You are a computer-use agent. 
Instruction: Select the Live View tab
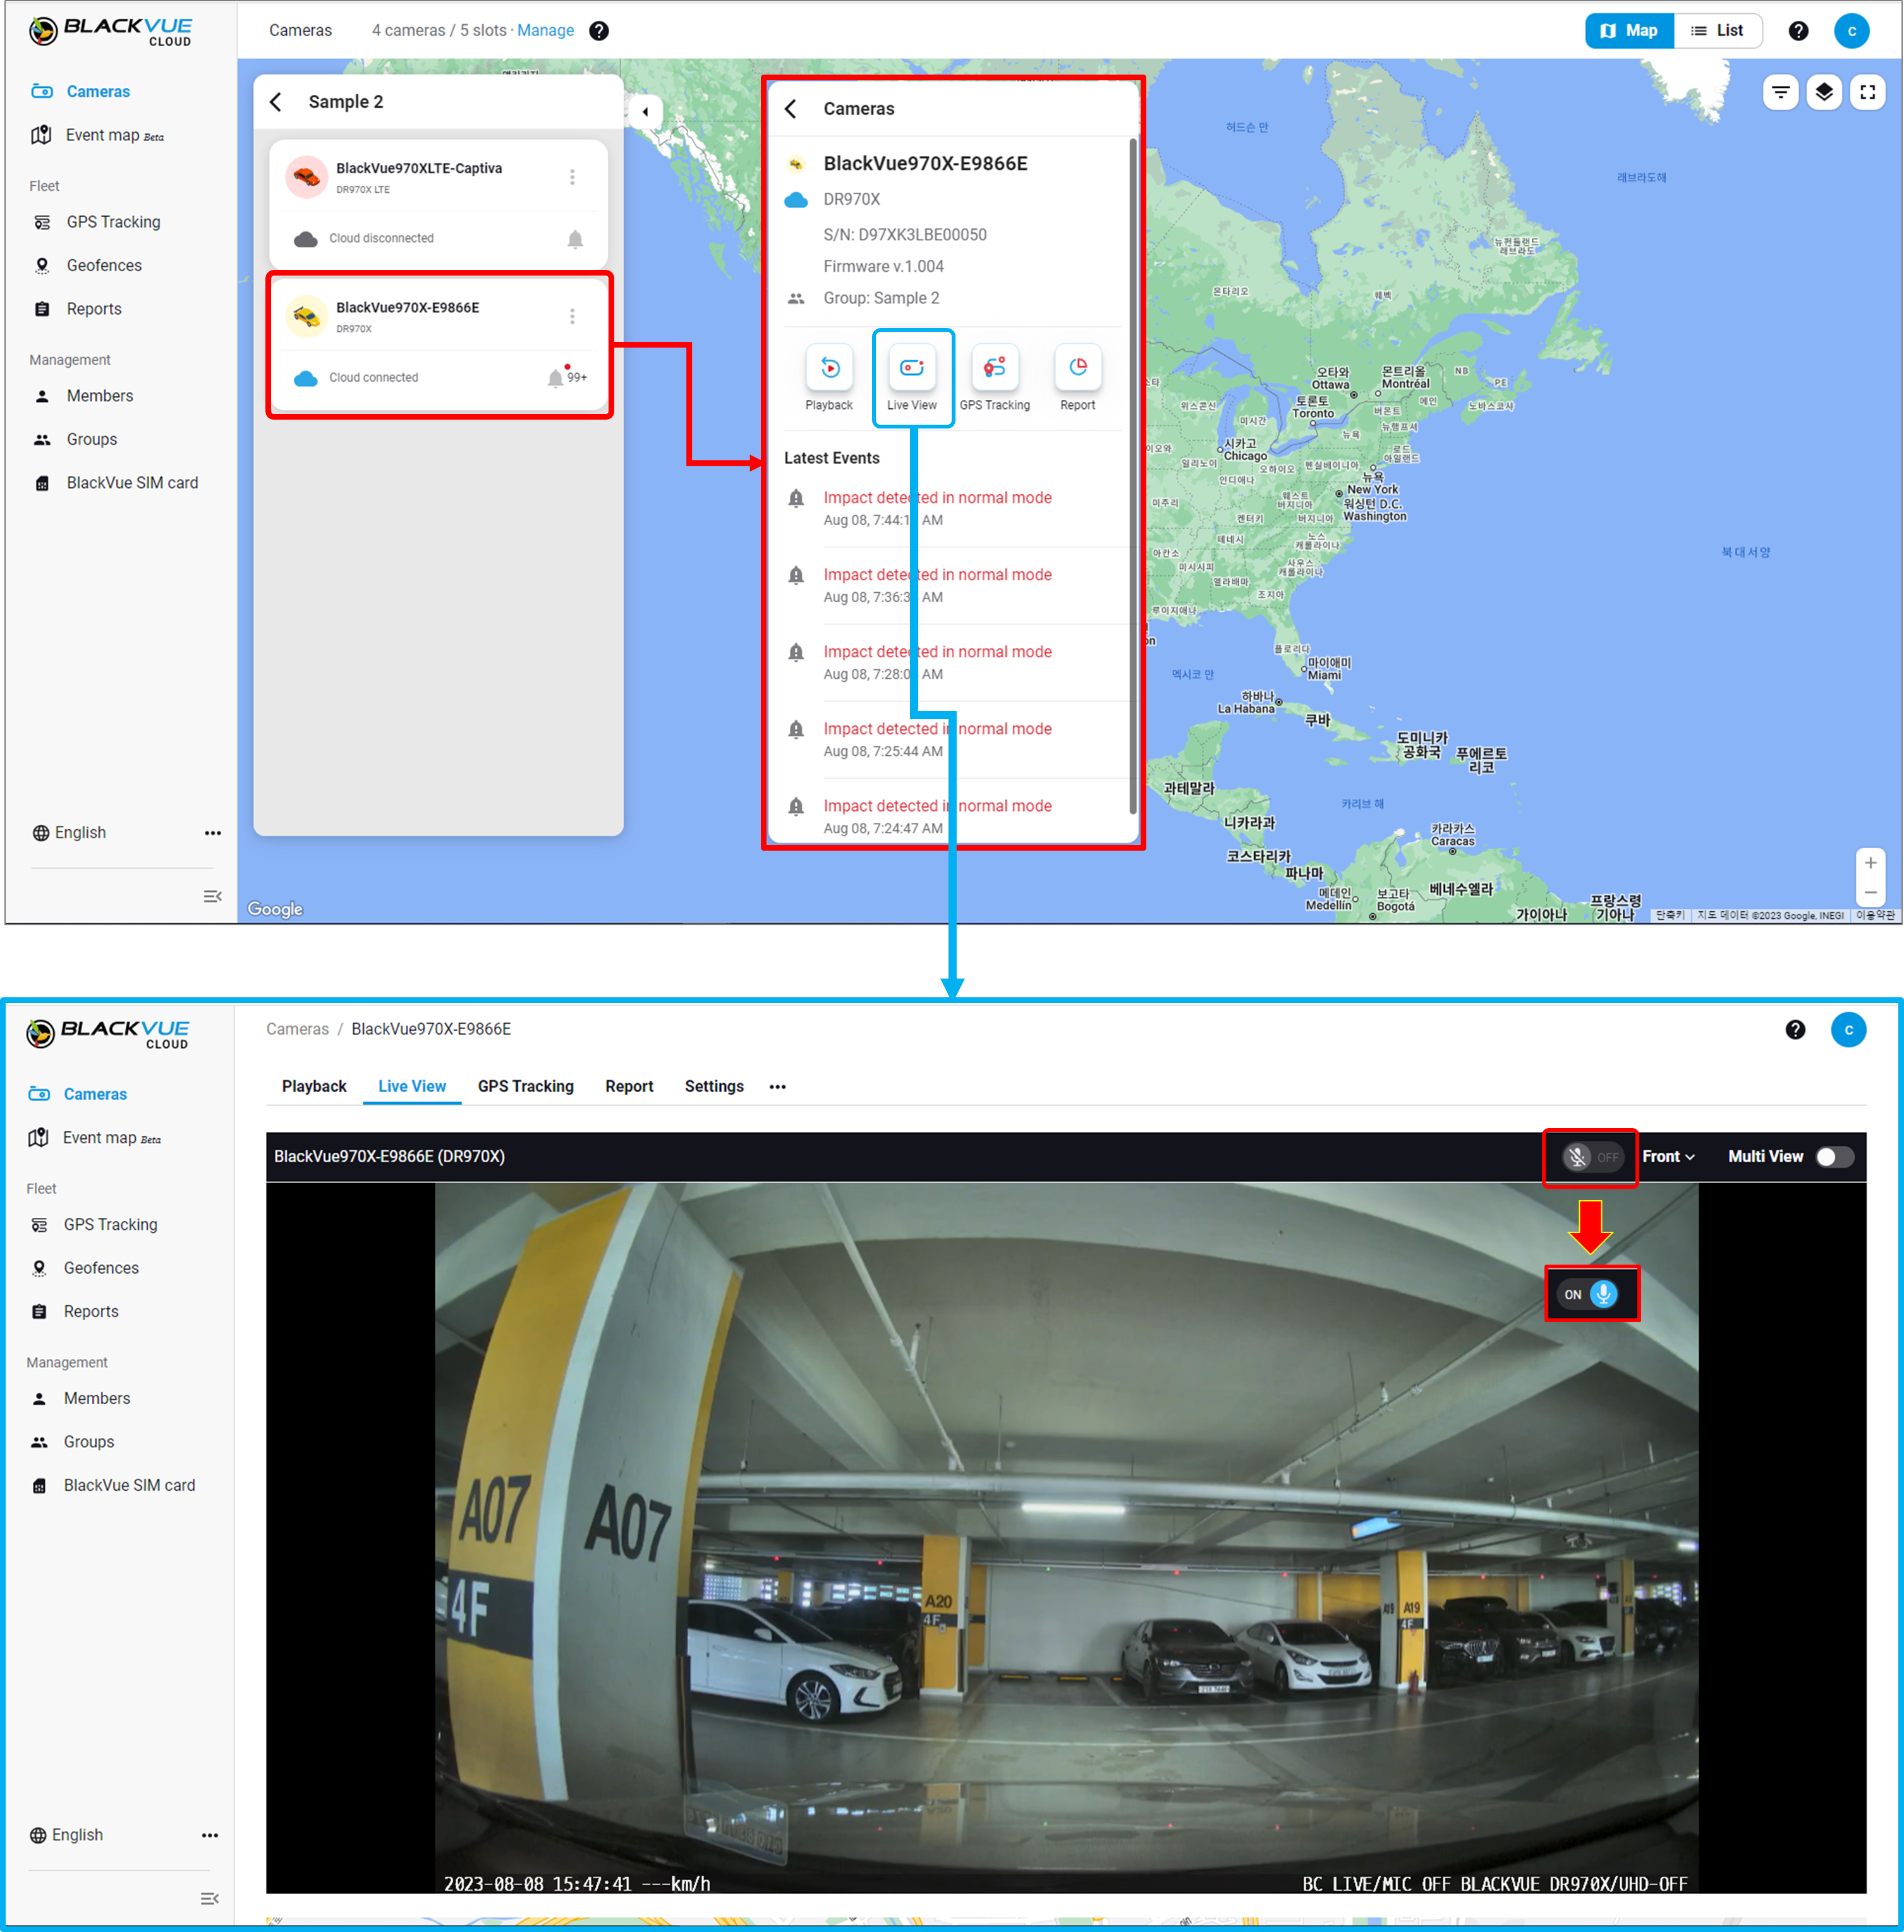(412, 1086)
